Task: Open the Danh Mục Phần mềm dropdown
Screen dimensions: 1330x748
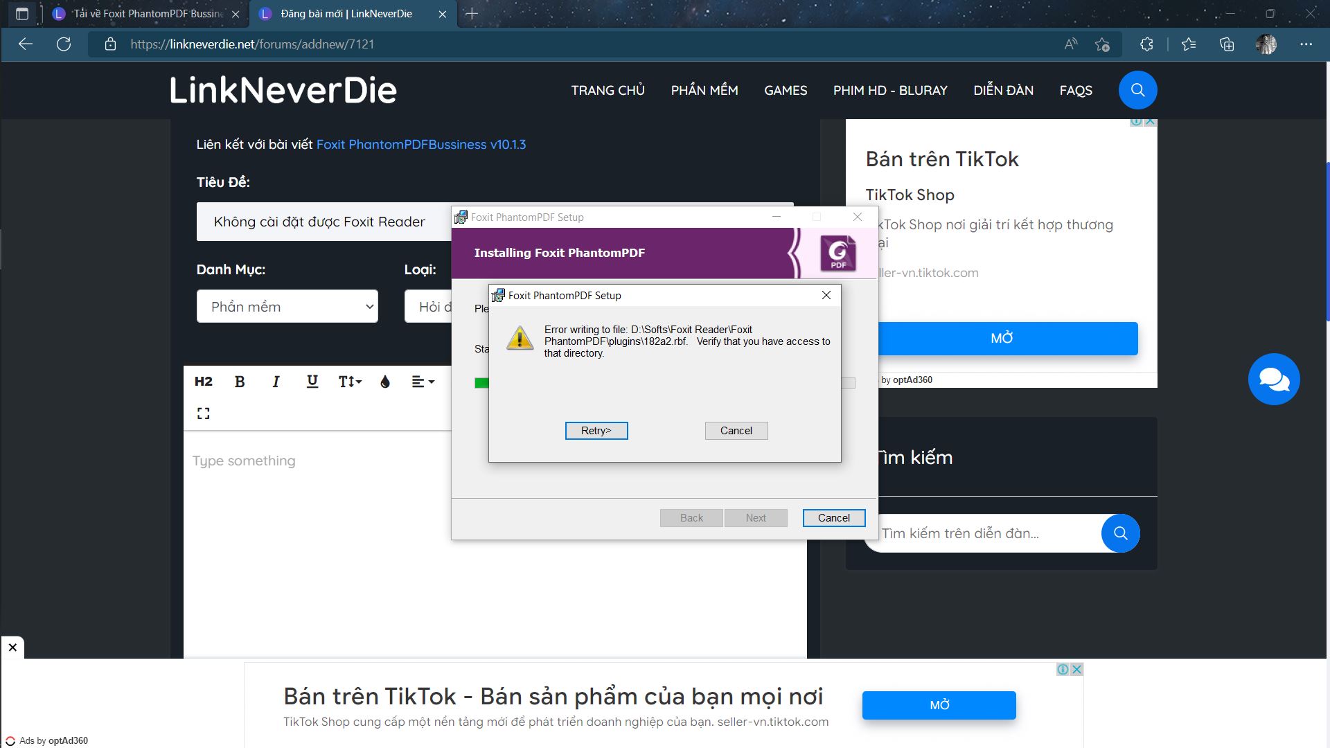Action: (287, 307)
